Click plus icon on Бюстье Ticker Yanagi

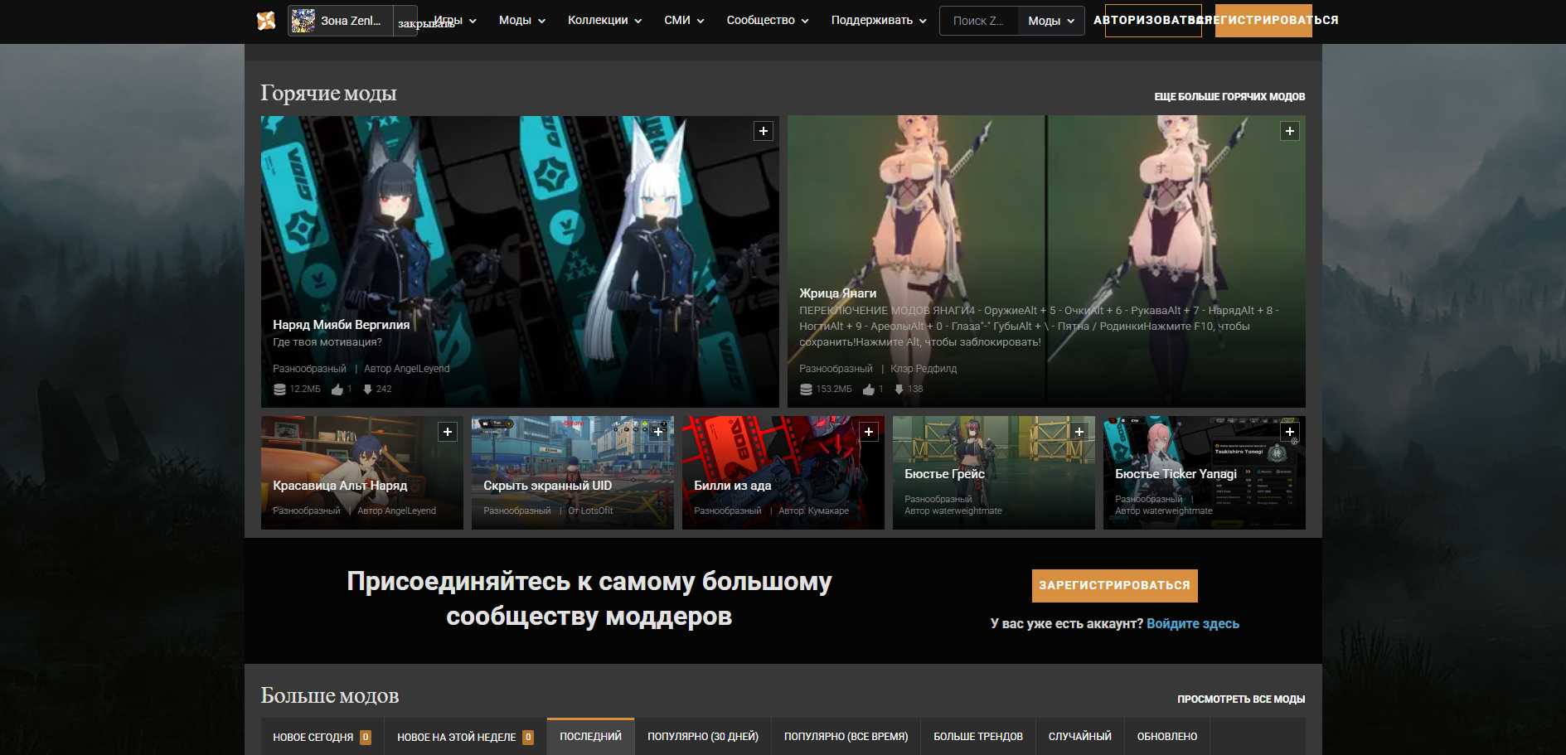(1290, 432)
